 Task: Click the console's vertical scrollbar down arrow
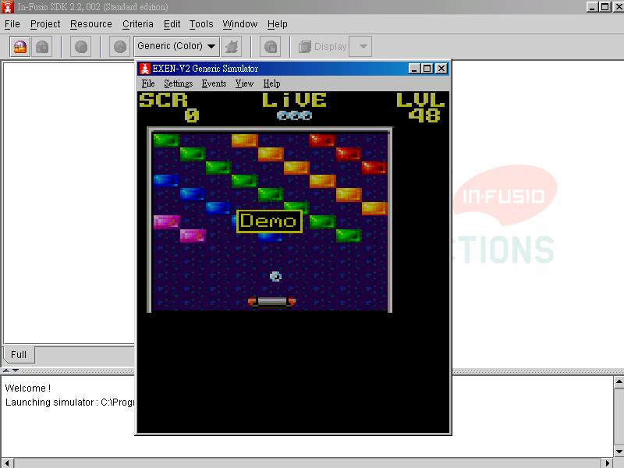click(619, 452)
